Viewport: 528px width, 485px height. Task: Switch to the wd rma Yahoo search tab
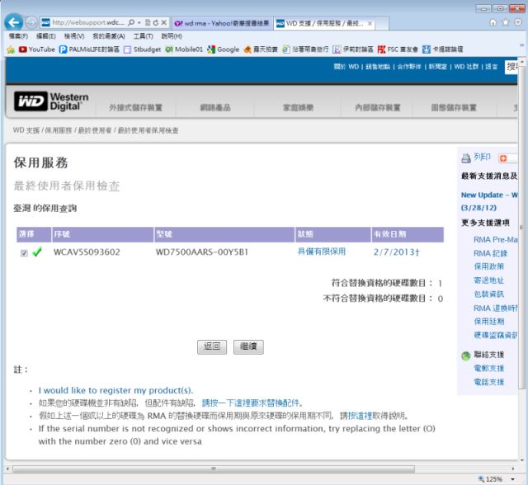(222, 23)
